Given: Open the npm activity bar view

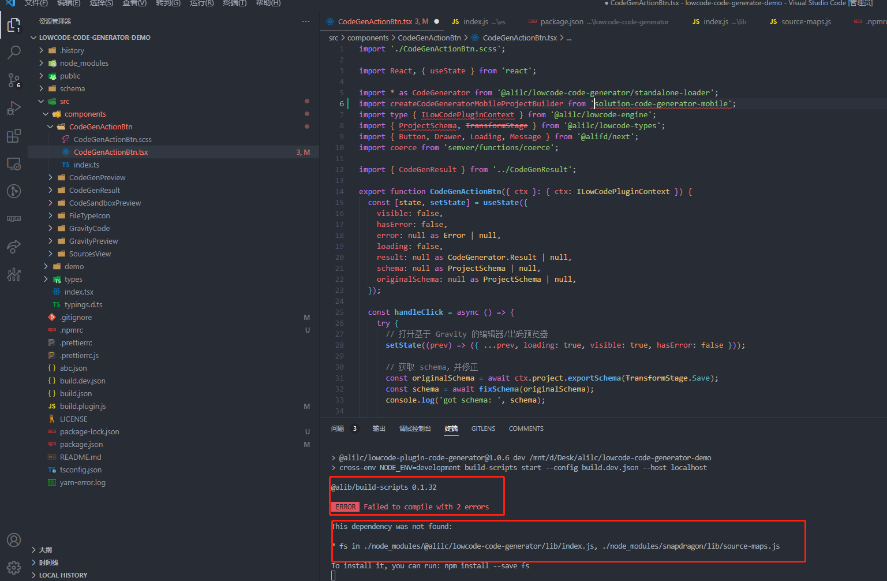Looking at the screenshot, I should click(14, 219).
